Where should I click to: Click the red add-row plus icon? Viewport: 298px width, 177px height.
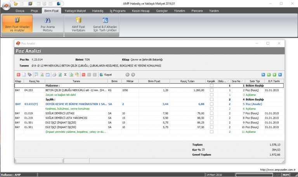(18, 74)
